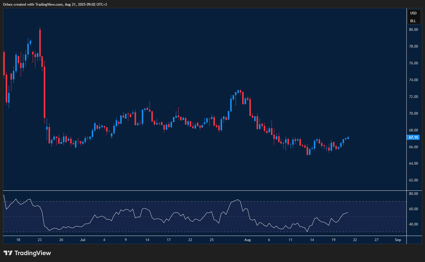Image resolution: width=425 pixels, height=262 pixels.
Task: Click the TradingView logo icon
Action: pyautogui.click(x=8, y=253)
